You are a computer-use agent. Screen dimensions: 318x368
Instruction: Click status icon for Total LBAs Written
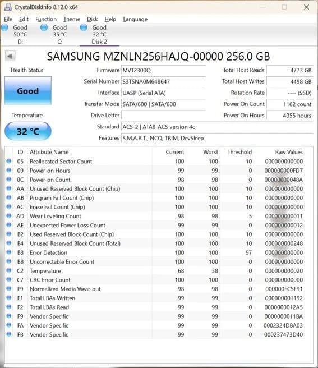8,298
